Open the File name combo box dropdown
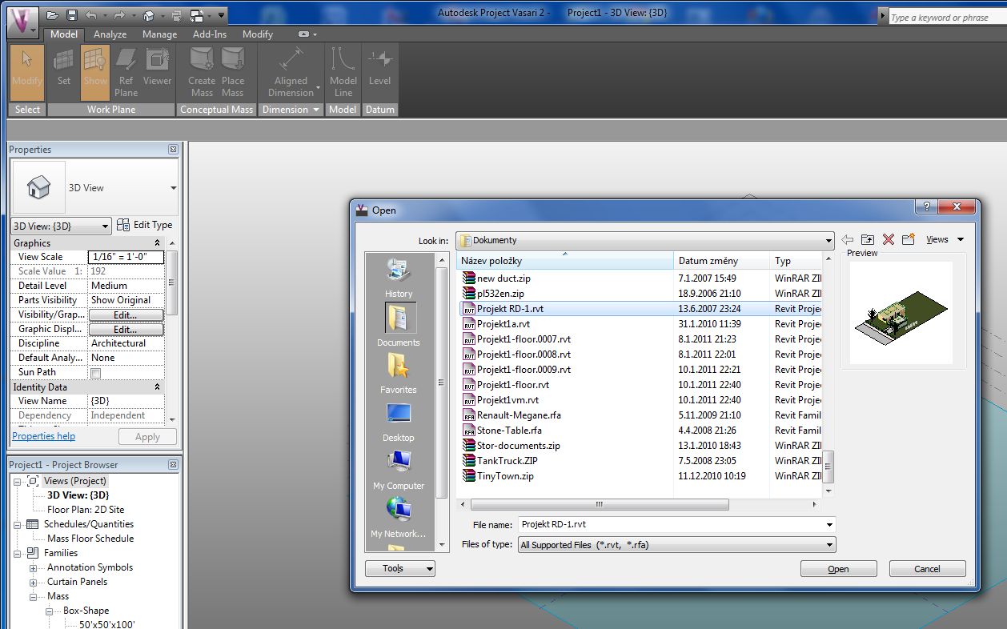Image resolution: width=1007 pixels, height=629 pixels. pyautogui.click(x=829, y=525)
